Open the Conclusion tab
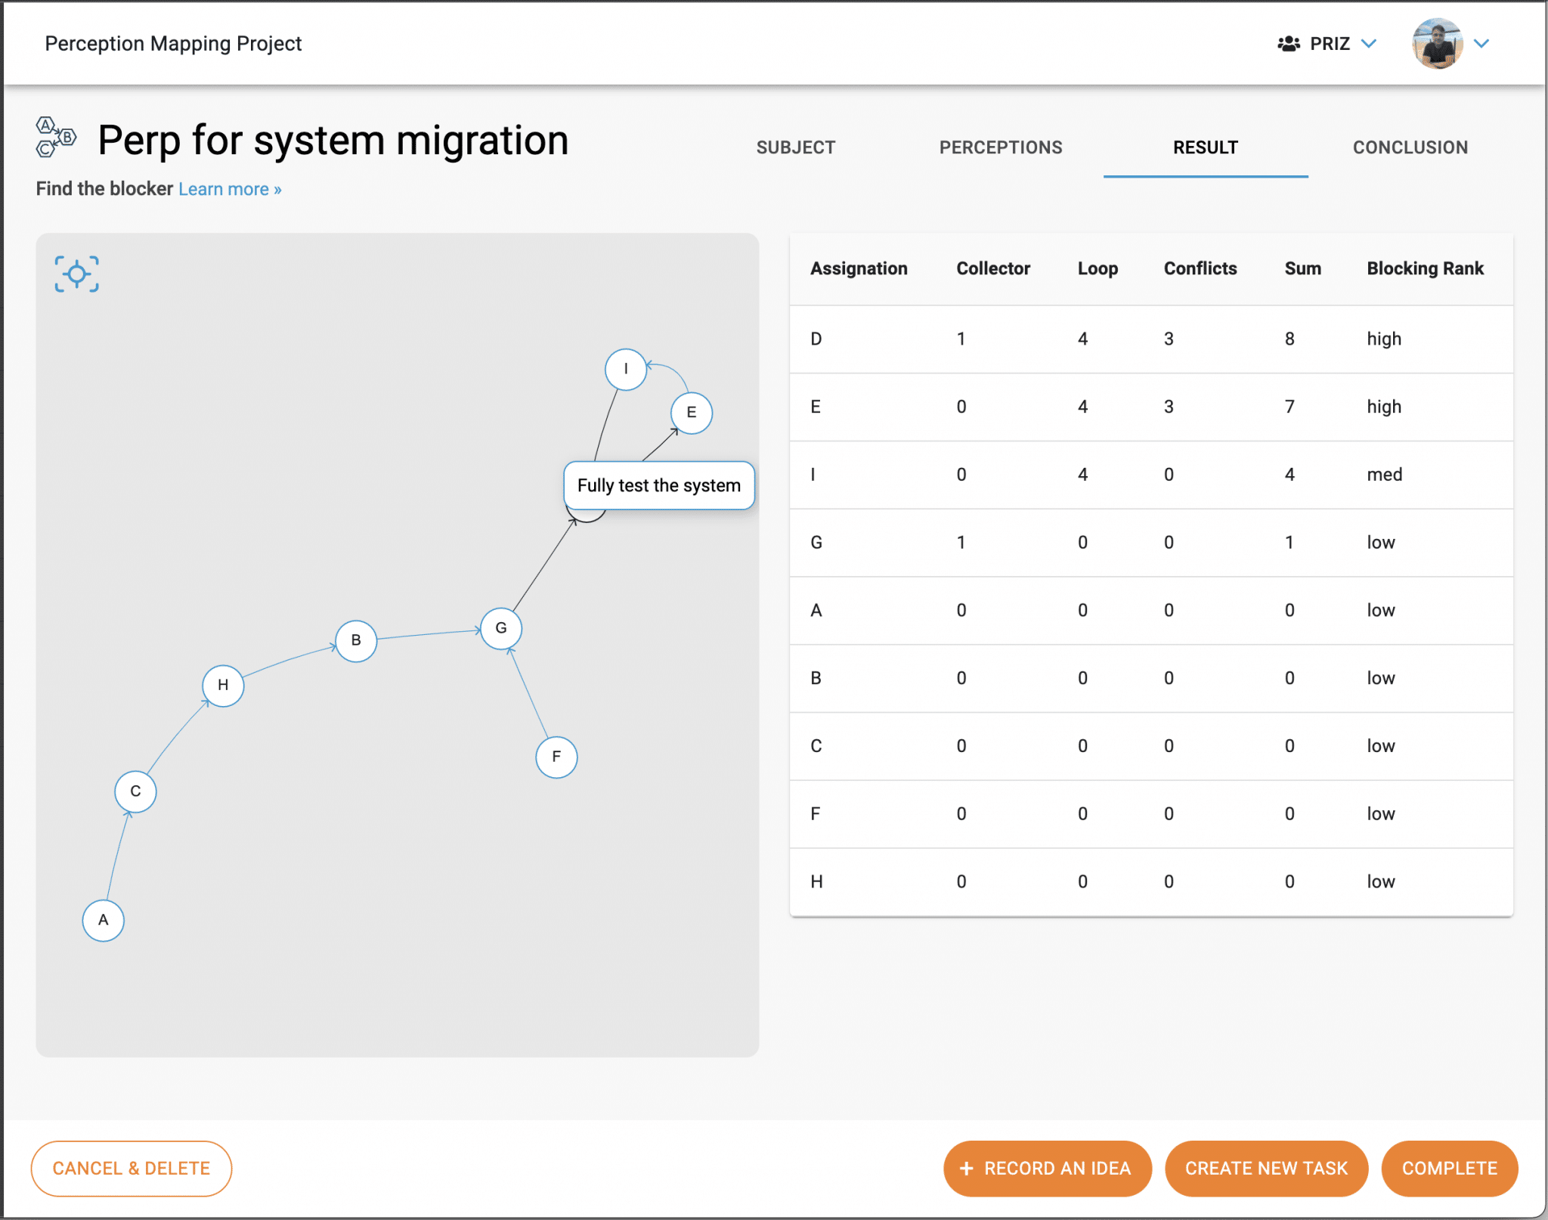 [x=1410, y=147]
